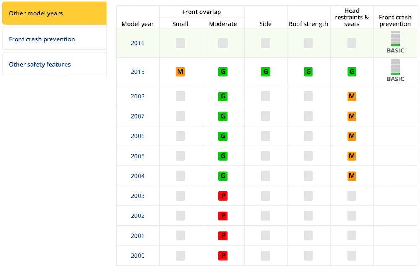Click the 2008 moderate overlap G rating icon

(x=223, y=96)
